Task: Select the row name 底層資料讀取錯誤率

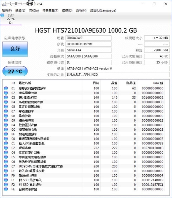Action: 33,88
